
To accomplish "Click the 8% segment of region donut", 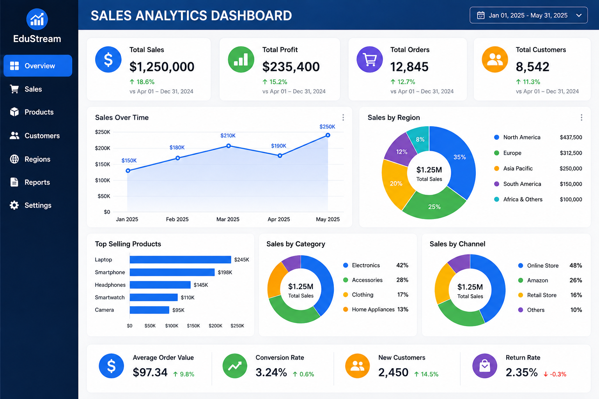I will click(x=420, y=139).
